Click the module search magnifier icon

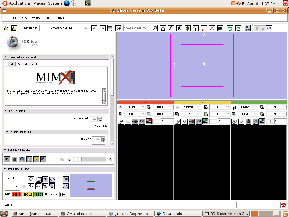click(x=155, y=28)
